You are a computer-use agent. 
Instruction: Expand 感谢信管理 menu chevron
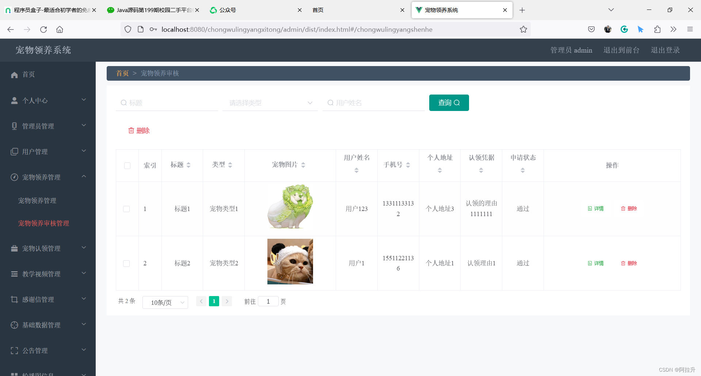[84, 299]
